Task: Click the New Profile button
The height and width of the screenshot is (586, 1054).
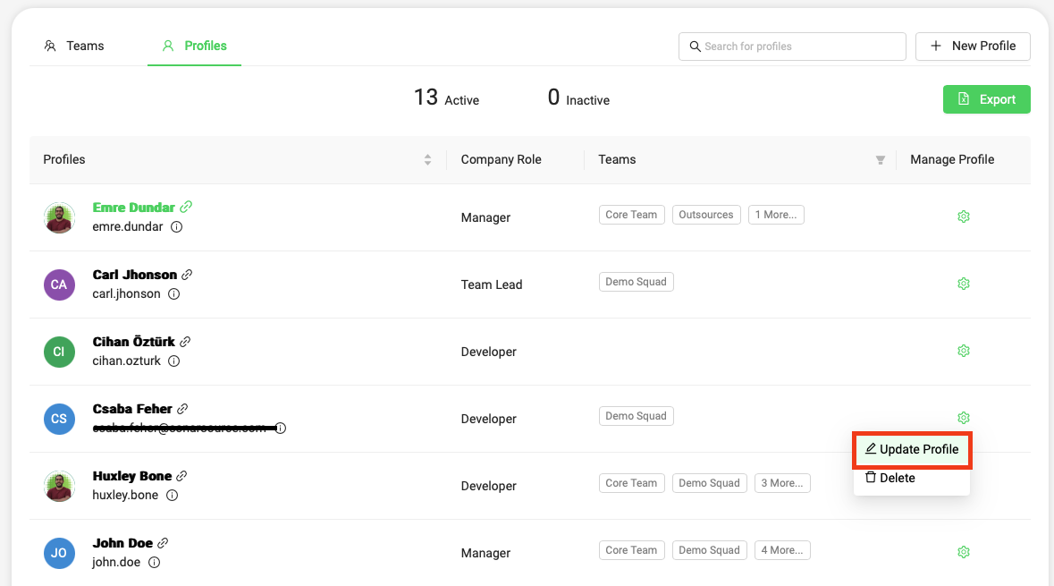Action: (973, 47)
